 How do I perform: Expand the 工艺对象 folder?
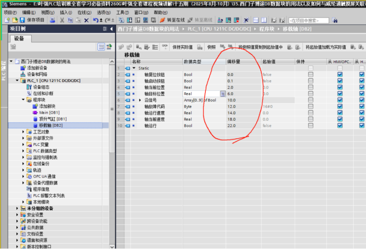23,132
